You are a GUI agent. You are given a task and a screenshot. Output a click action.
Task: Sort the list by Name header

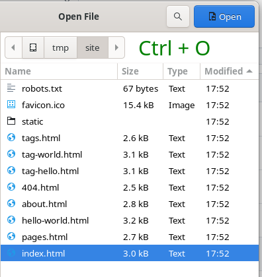click(x=59, y=71)
